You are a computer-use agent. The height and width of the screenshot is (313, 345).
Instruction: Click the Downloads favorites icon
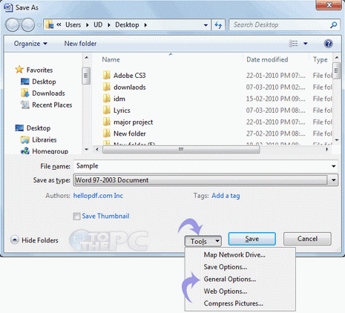[25, 93]
